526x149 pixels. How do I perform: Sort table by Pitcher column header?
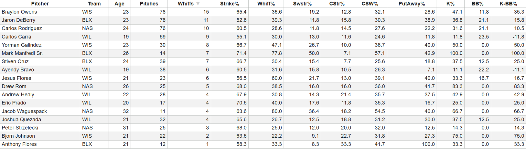tap(40, 4)
